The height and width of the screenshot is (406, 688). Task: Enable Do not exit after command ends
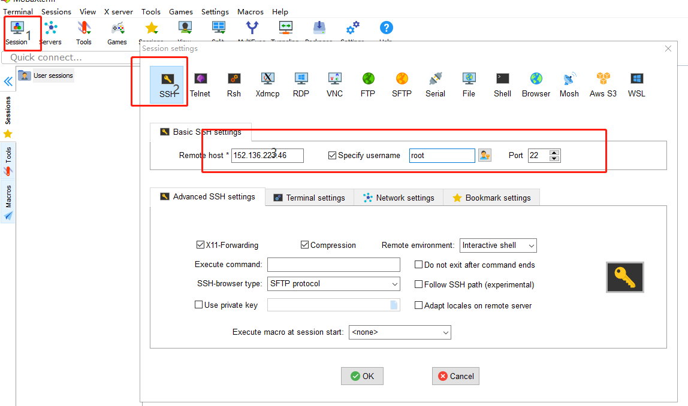coord(418,265)
